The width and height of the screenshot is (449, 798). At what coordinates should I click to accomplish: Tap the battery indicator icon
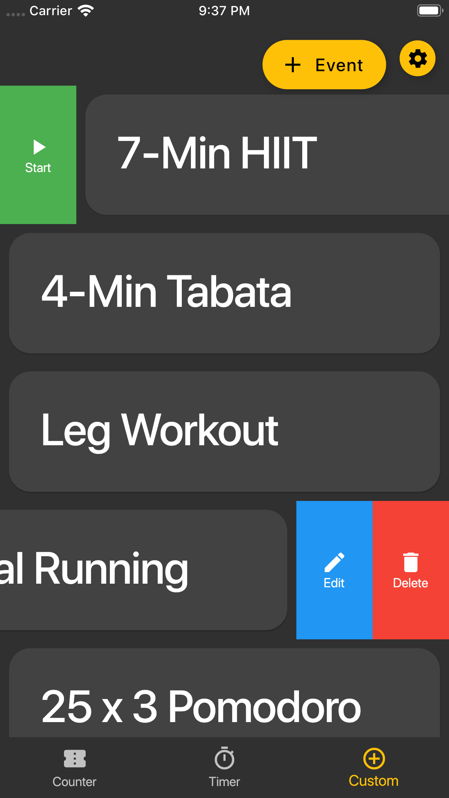coord(429,11)
